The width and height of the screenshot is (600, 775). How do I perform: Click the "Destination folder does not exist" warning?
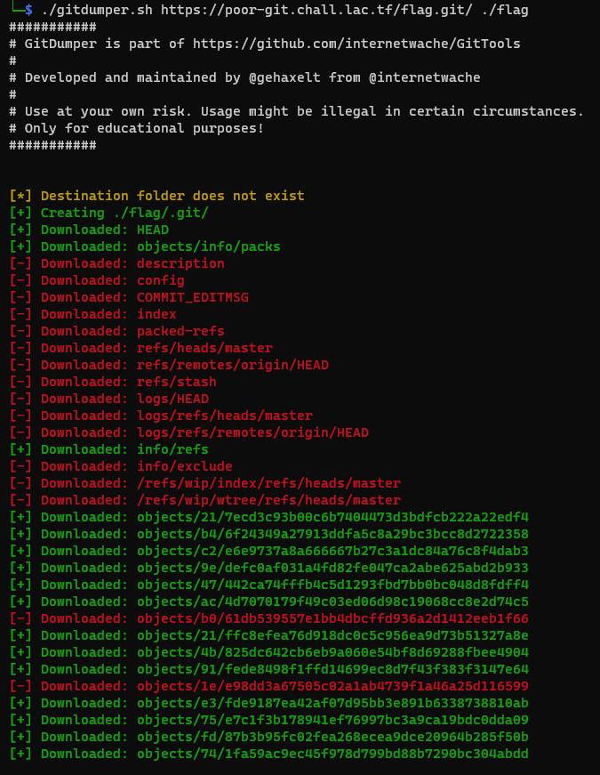pyautogui.click(x=172, y=196)
